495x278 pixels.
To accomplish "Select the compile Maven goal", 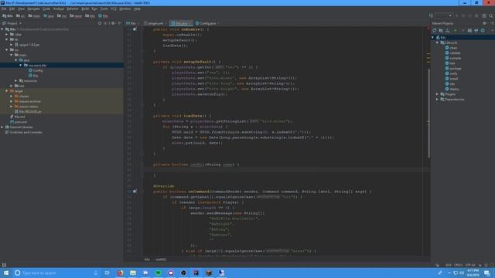I will (456, 58).
